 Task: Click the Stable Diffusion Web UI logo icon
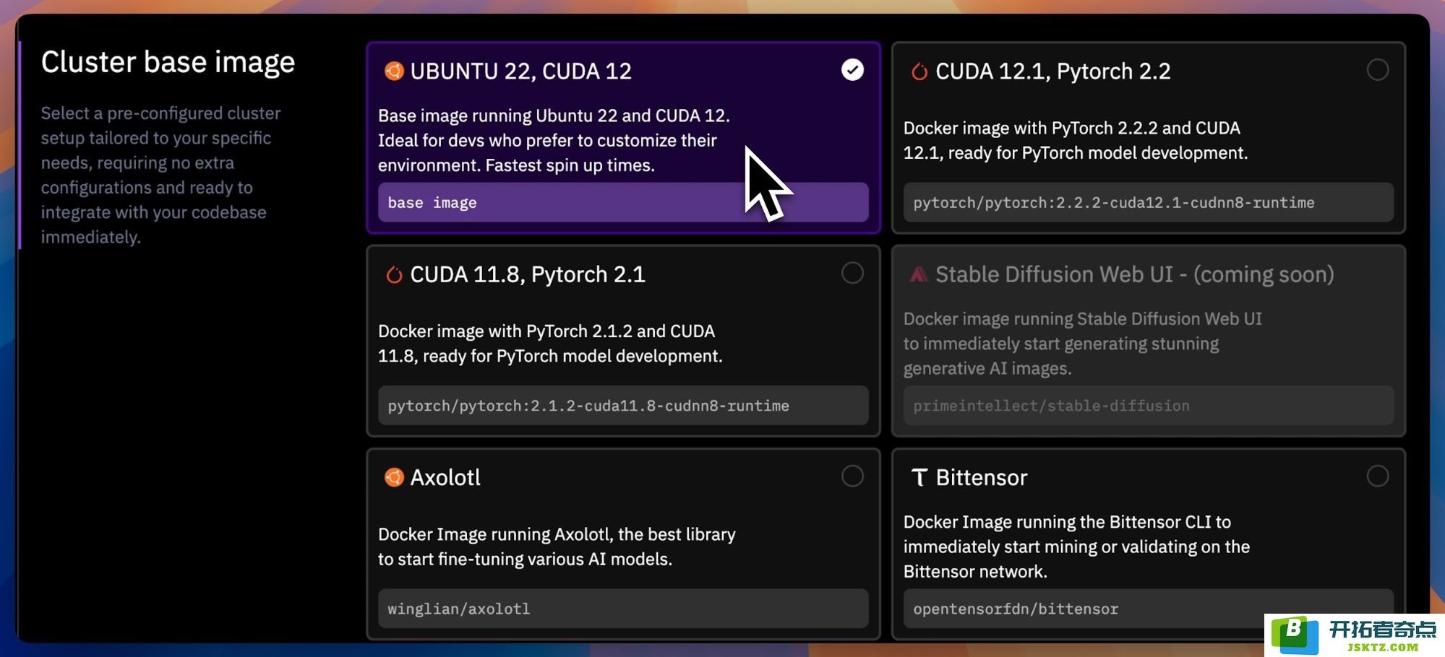(x=919, y=274)
